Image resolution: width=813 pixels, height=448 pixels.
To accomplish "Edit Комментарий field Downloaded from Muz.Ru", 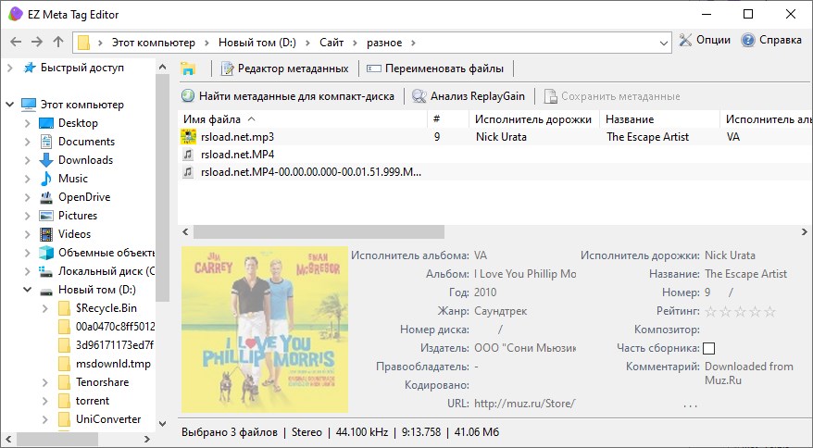I will click(755, 373).
